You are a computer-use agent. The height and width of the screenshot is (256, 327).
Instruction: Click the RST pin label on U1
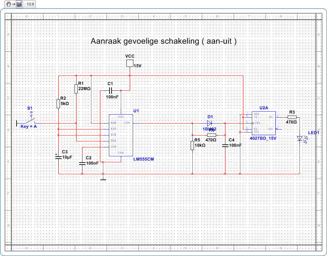[x=114, y=123]
